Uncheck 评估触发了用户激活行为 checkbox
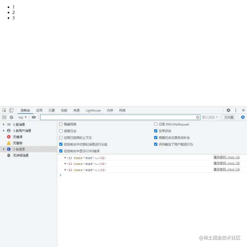 click(x=156, y=144)
